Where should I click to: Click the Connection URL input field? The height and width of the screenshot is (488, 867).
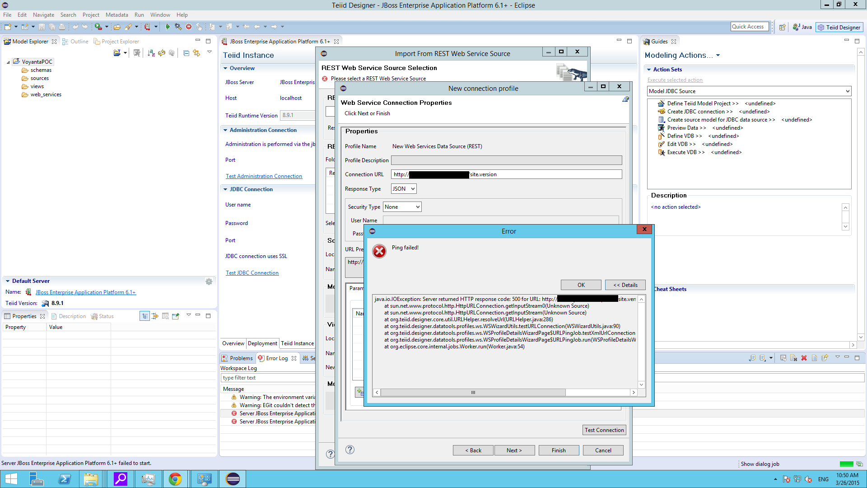click(x=506, y=174)
